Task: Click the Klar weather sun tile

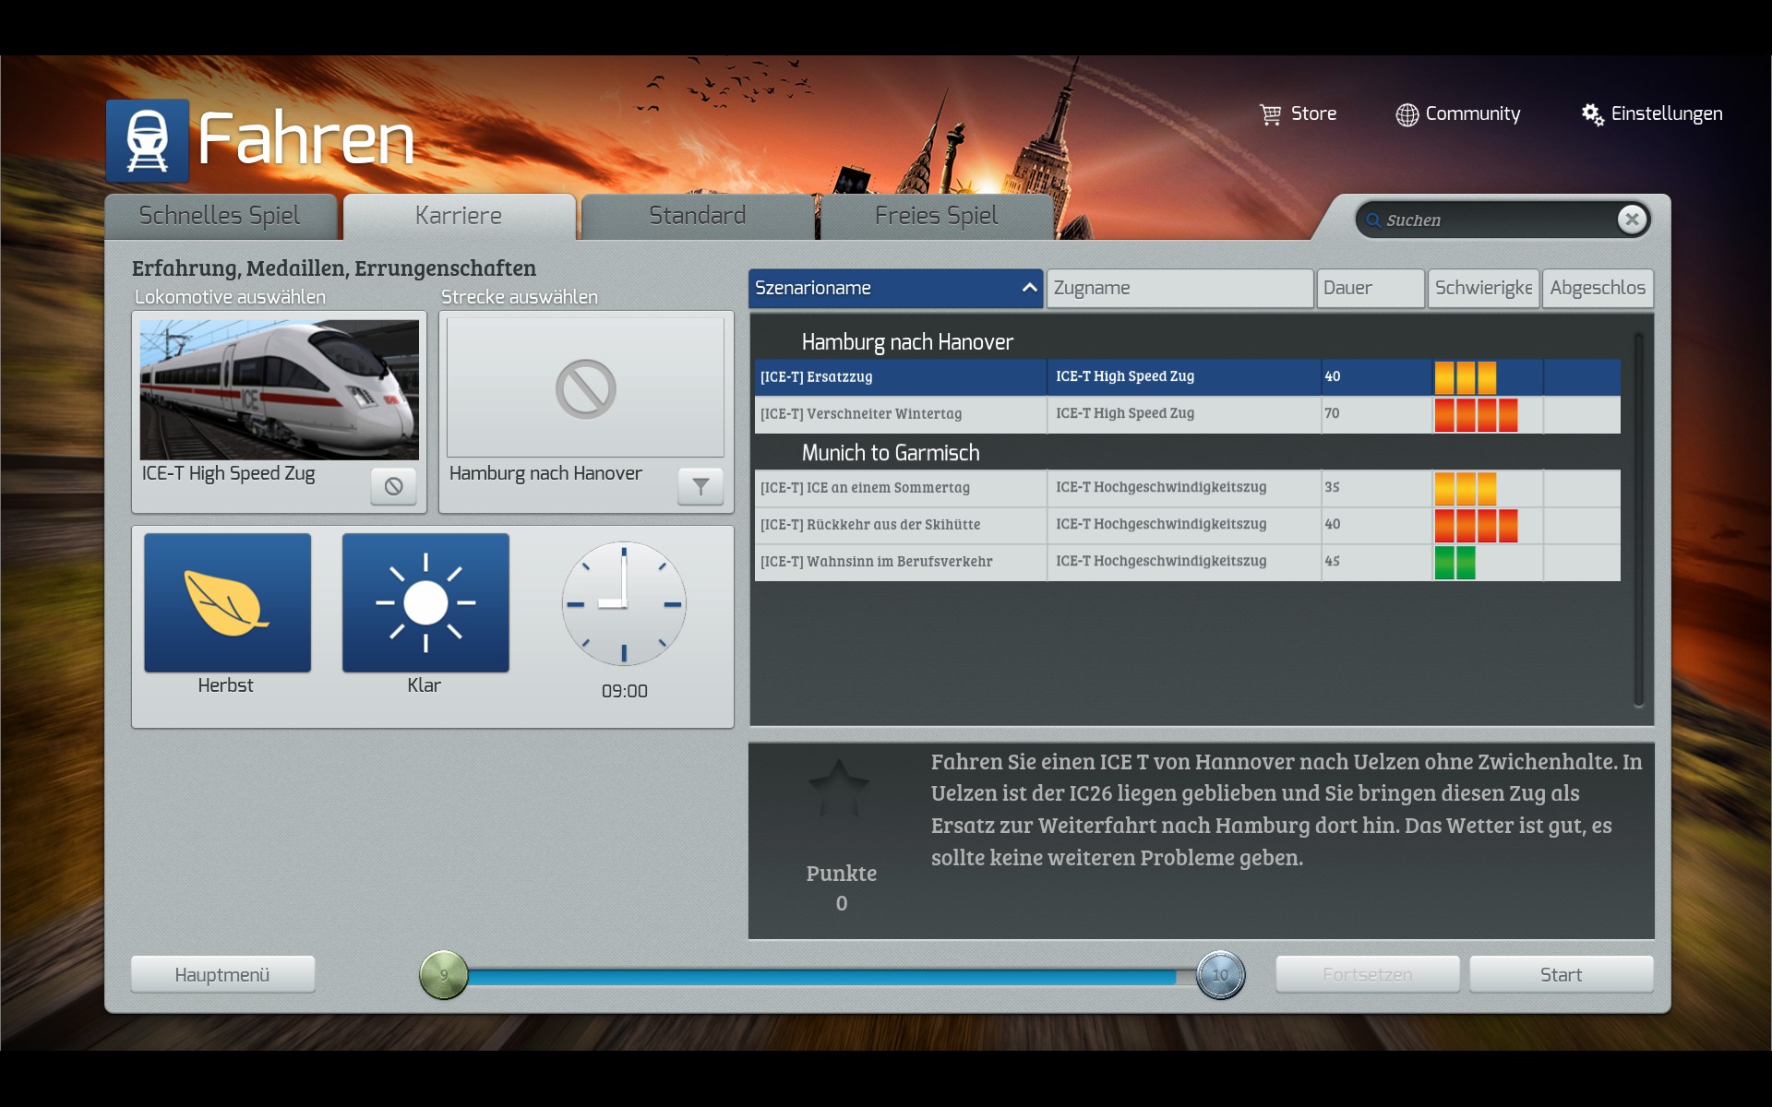Action: tap(425, 602)
